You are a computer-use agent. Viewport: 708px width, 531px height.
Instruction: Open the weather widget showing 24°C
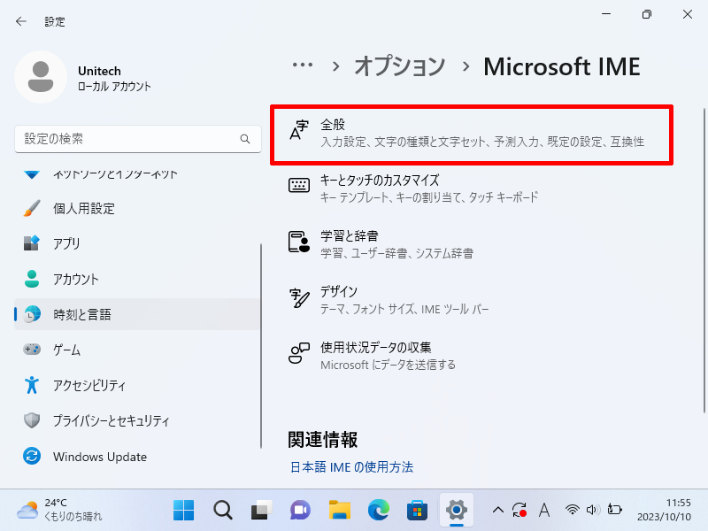(59, 510)
